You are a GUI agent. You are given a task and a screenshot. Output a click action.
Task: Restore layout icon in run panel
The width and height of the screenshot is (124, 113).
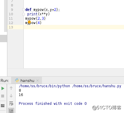pyautogui.click(x=3, y=106)
